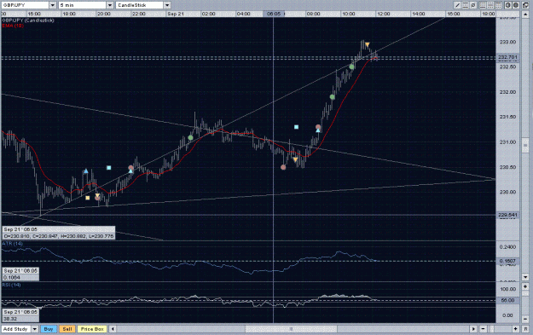Image resolution: width=533 pixels, height=335 pixels.
Task: Click the 56.00 RSI value label
Action: [507, 300]
